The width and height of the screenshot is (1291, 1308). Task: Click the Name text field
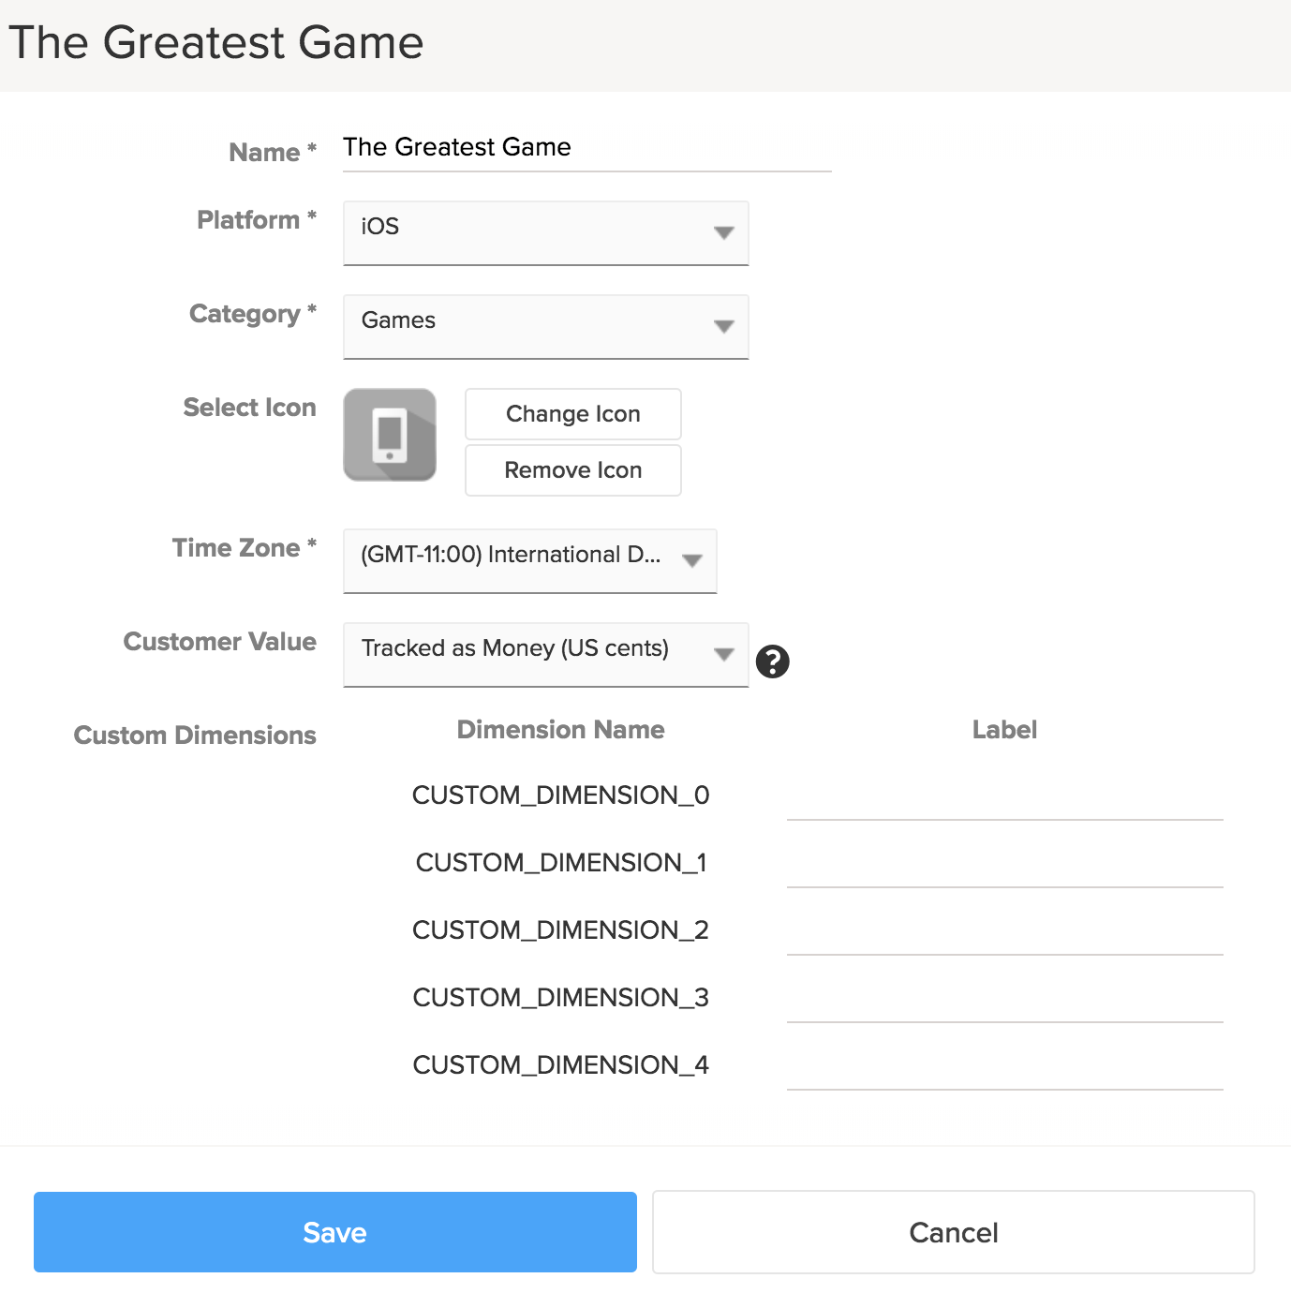(x=586, y=148)
